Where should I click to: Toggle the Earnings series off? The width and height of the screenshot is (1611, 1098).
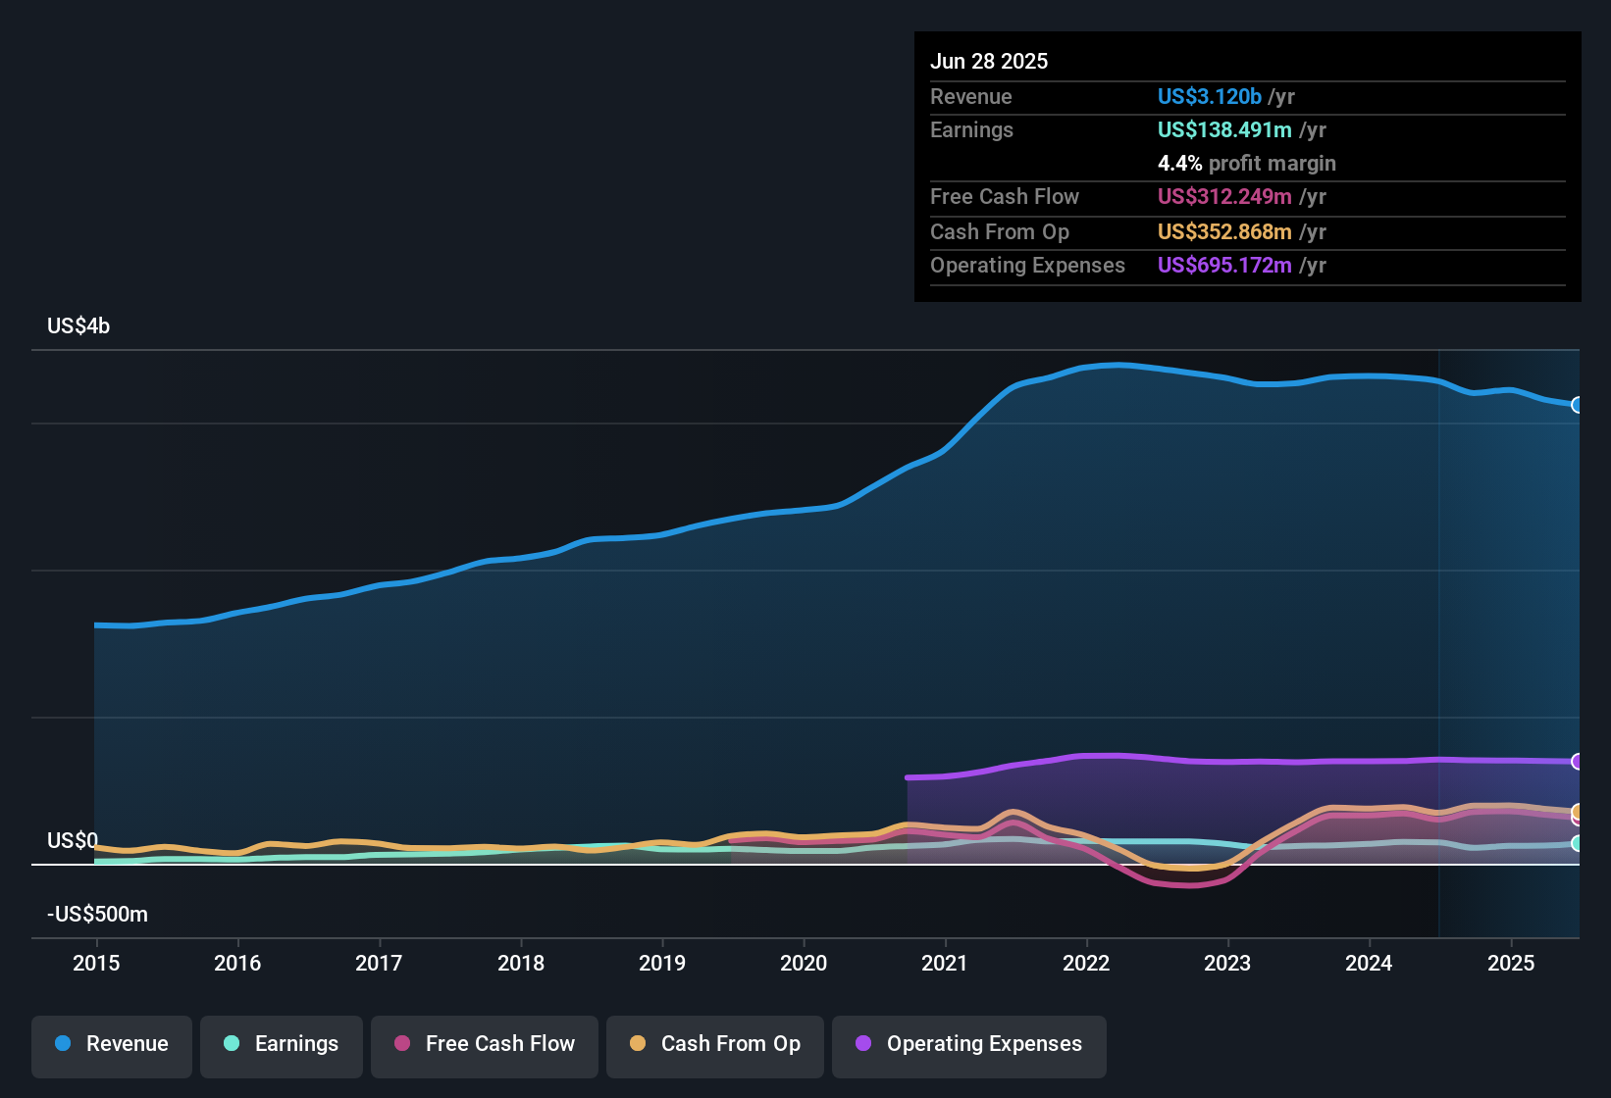(281, 1044)
